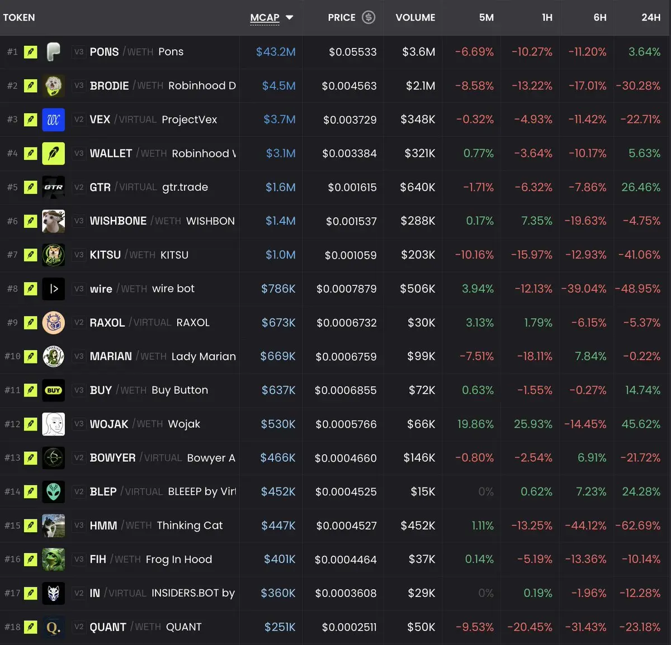This screenshot has width=671, height=645.
Task: Click the green chain badge in row #1
Action: click(31, 52)
